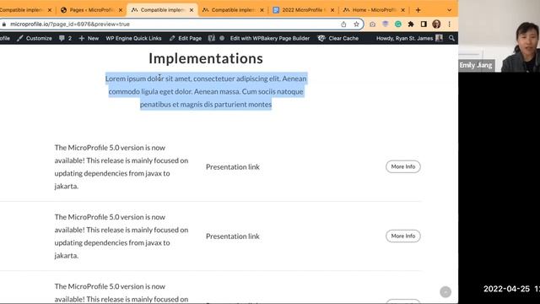Click the Emily Jiang name label
Image resolution: width=540 pixels, height=304 pixels.
point(476,65)
